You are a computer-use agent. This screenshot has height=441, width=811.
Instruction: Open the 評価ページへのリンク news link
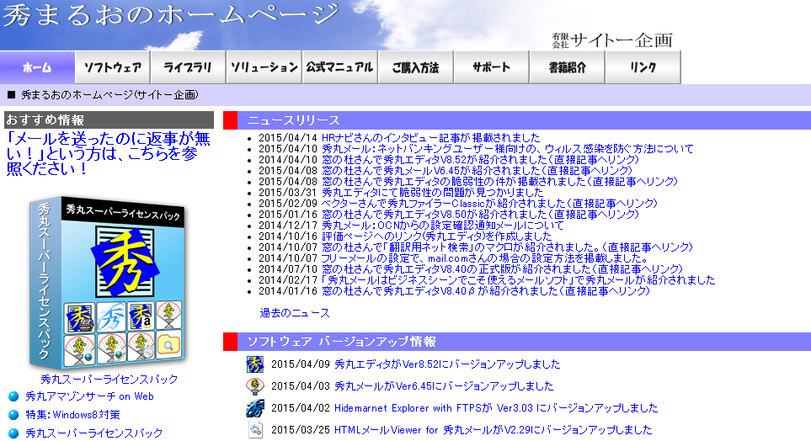point(436,236)
